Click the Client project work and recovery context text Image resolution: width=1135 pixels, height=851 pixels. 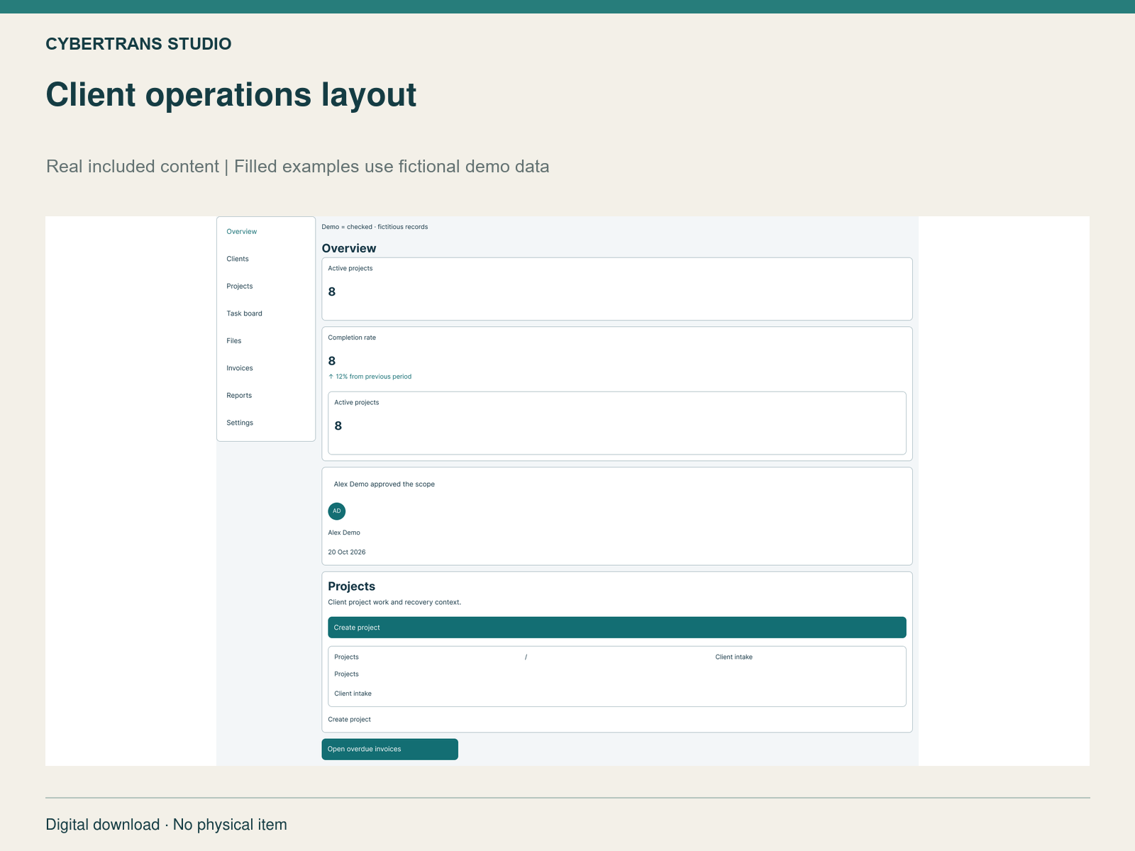[394, 602]
